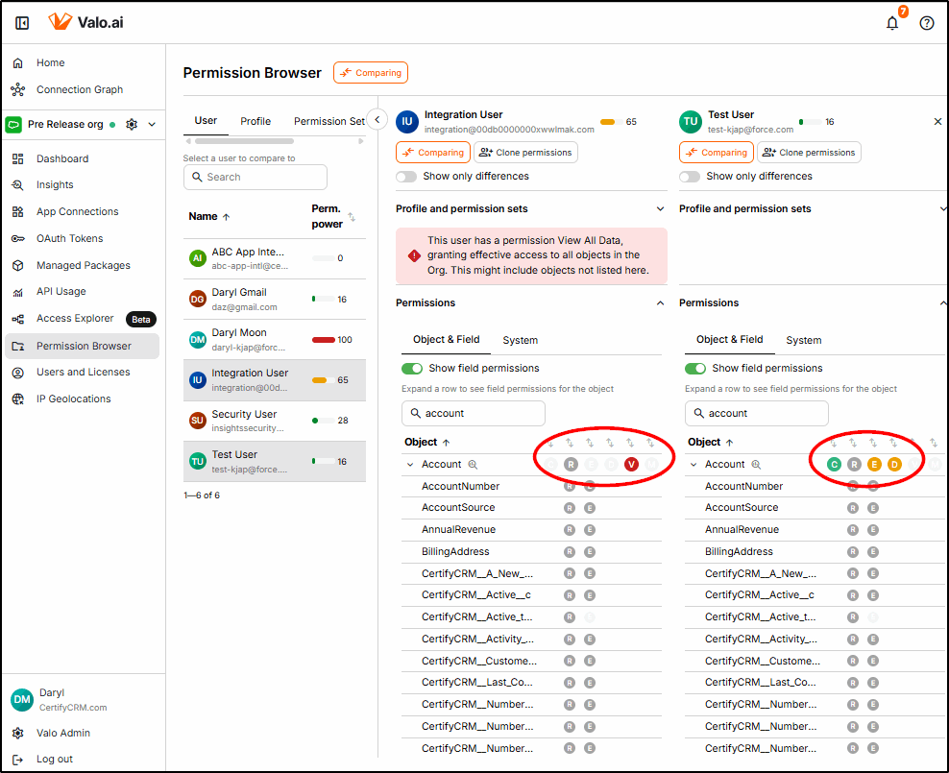Toggle Show only differences for Integration User
This screenshot has height=773, width=949.
[406, 177]
